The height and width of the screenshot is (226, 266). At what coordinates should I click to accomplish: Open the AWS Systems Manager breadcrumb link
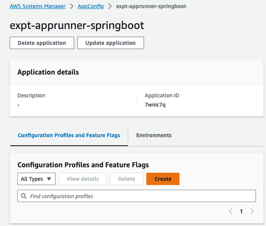[37, 6]
